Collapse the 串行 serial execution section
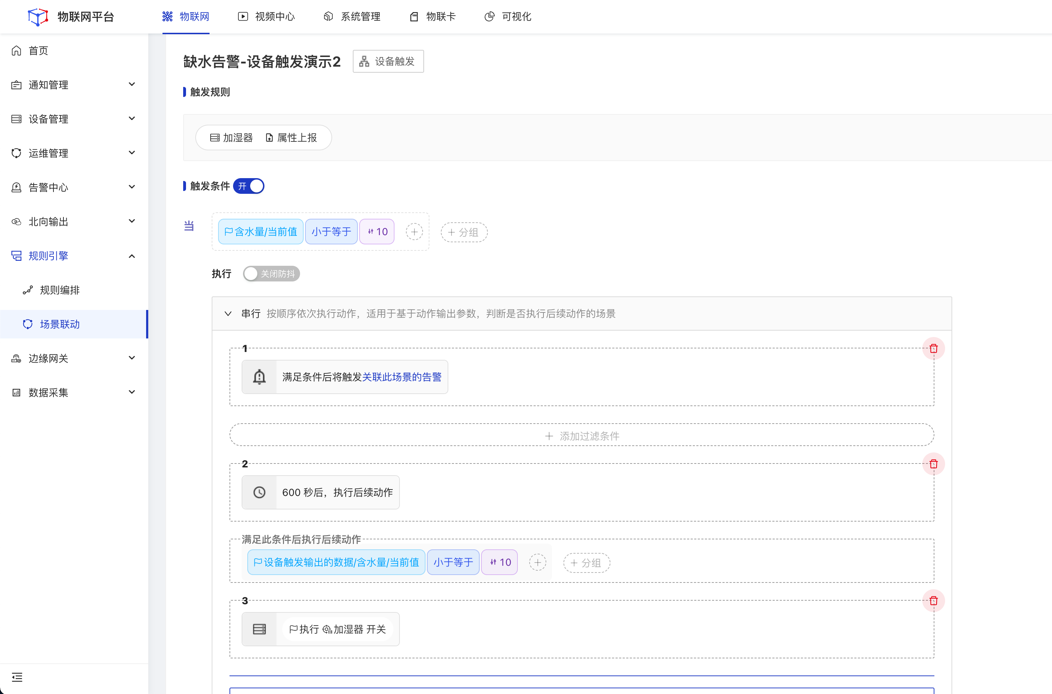 tap(228, 314)
